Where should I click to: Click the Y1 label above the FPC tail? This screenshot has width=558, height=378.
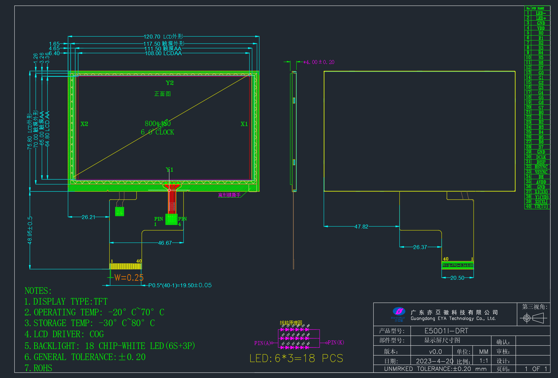170,170
